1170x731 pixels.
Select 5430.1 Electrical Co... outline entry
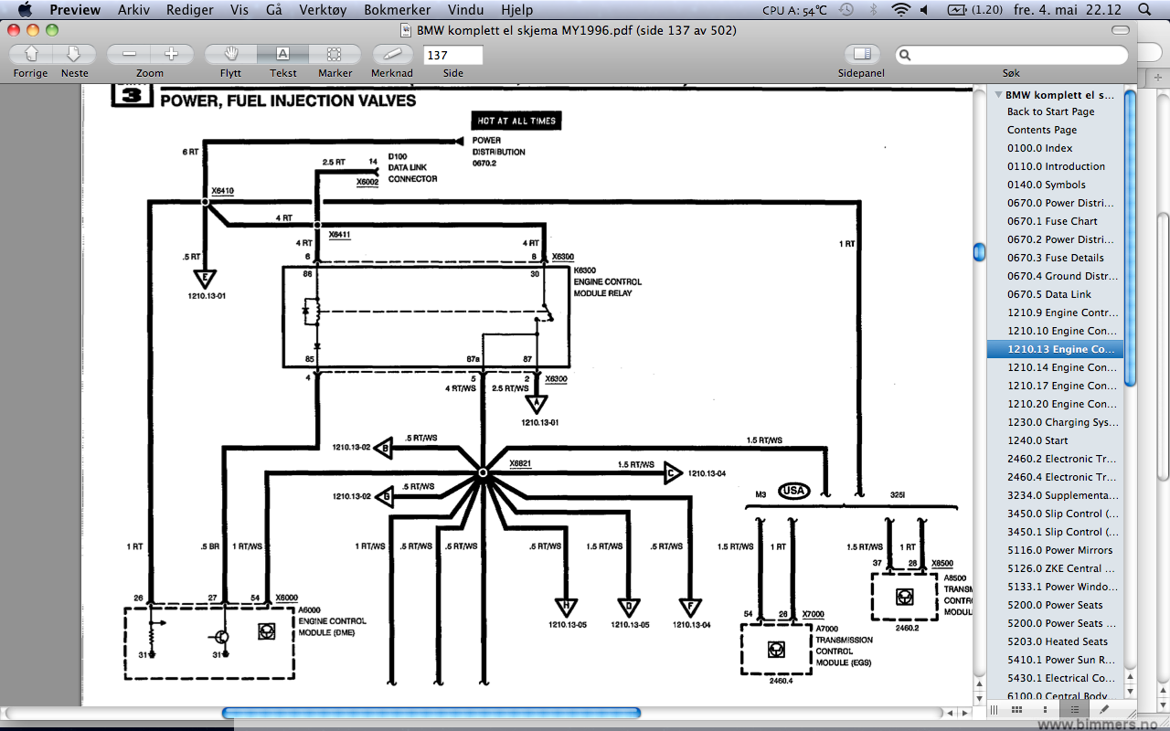[1061, 678]
